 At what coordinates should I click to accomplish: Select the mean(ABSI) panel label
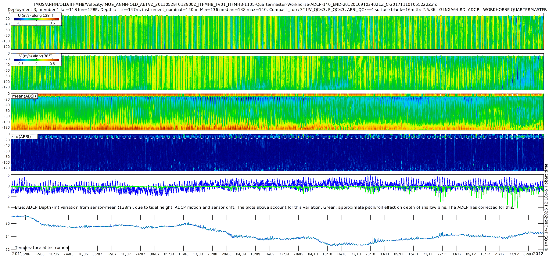[24, 96]
